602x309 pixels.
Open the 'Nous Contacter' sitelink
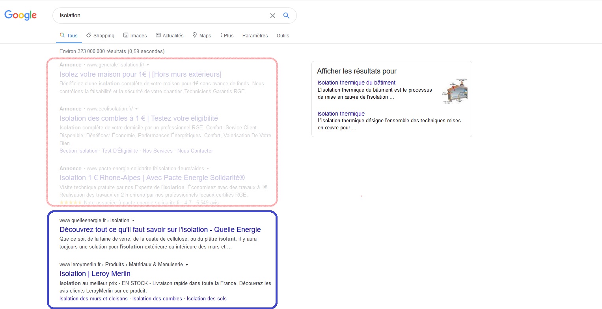tap(195, 151)
